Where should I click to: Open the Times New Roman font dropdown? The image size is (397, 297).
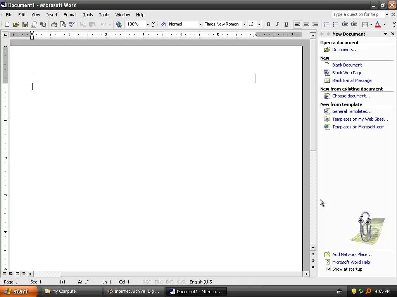point(244,24)
